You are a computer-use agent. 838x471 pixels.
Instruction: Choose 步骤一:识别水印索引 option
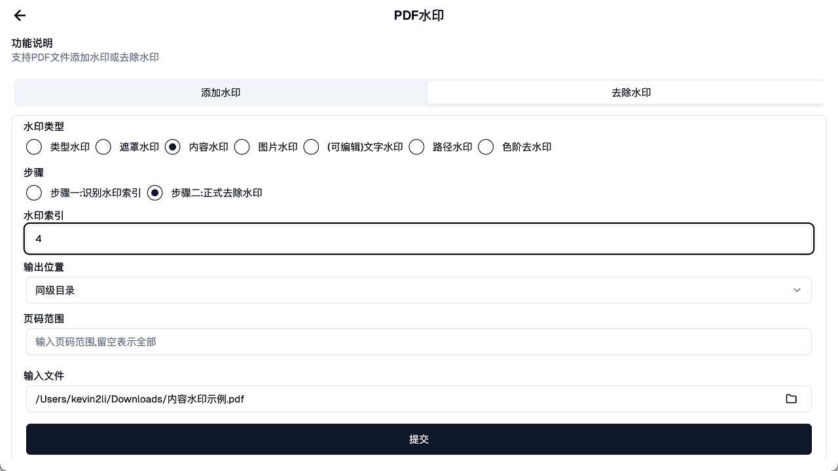pyautogui.click(x=34, y=193)
